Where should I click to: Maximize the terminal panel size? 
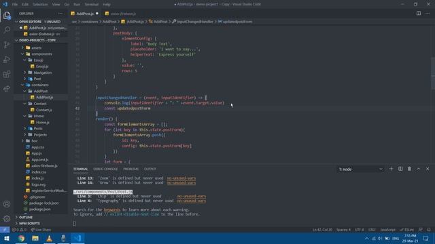point(419,169)
